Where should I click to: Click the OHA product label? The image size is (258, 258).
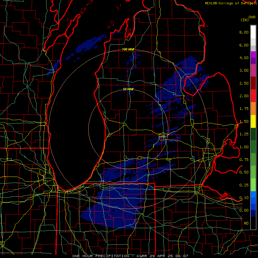[x=252, y=17]
